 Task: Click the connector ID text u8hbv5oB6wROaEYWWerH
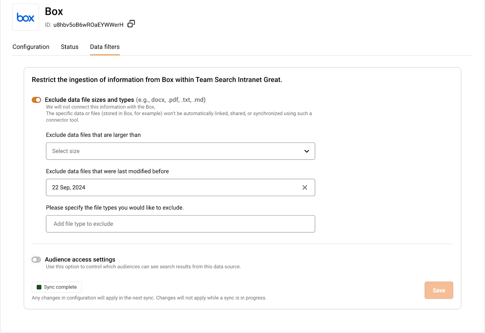coord(88,25)
